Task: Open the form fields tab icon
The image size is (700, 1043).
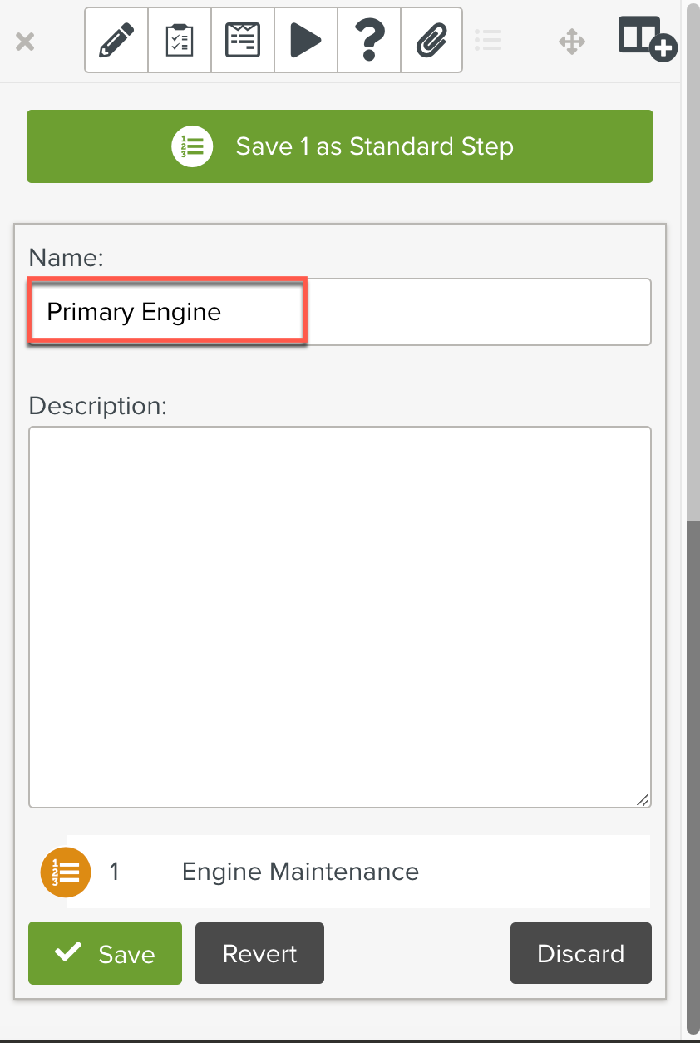Action: click(243, 41)
